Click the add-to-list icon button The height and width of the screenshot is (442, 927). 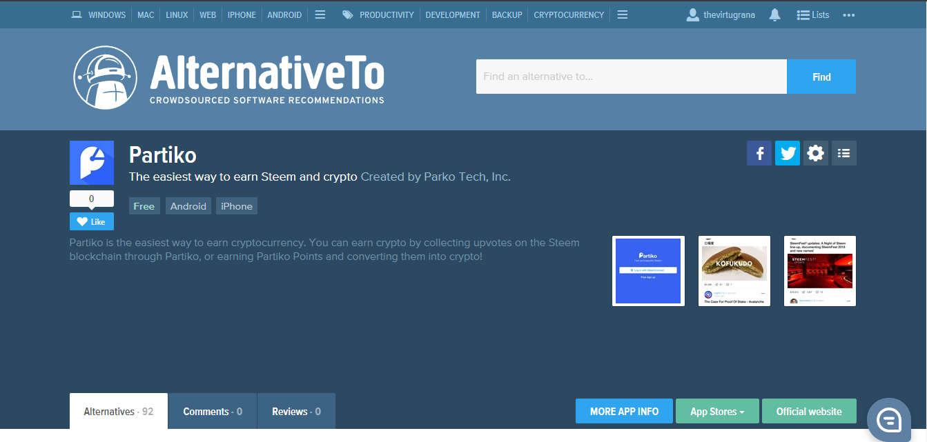click(844, 153)
